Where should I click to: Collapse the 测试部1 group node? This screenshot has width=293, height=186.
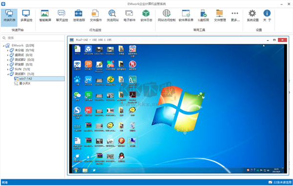(x=8, y=74)
